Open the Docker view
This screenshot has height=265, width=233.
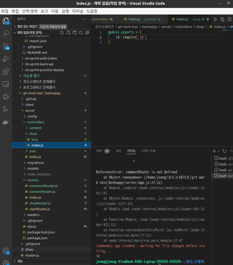(6, 122)
